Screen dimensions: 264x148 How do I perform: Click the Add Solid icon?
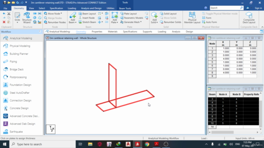coord(154,15)
